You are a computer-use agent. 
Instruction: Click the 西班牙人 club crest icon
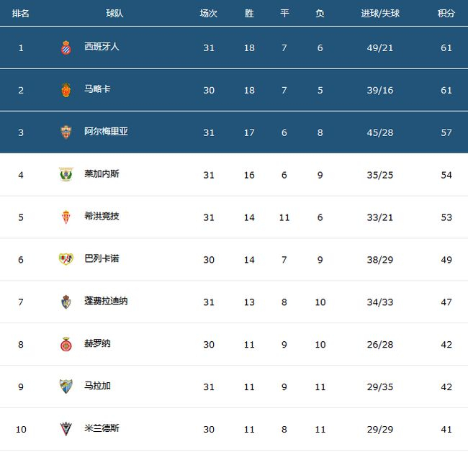pos(66,48)
